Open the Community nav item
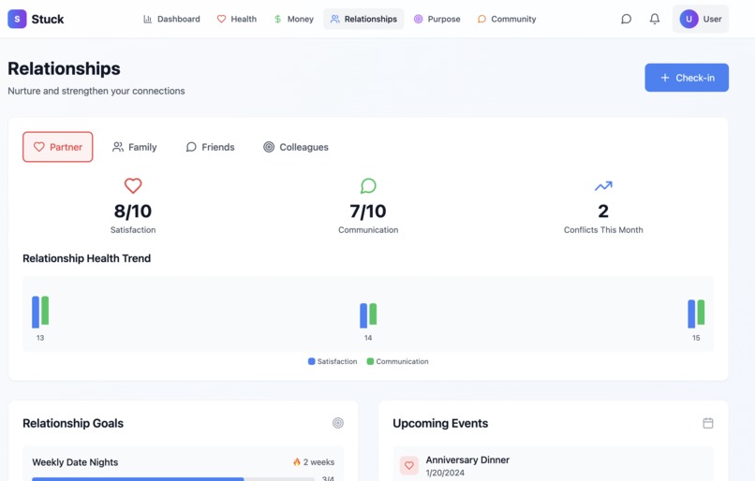This screenshot has width=755, height=481. [506, 19]
